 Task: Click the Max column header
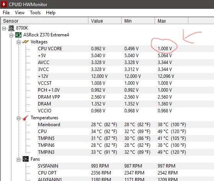[x=172, y=21]
